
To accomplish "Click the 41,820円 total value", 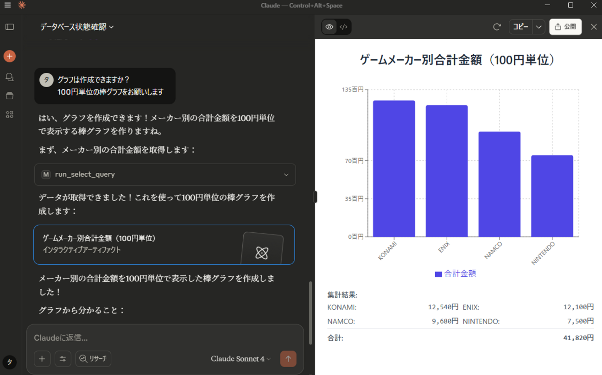I will [578, 338].
